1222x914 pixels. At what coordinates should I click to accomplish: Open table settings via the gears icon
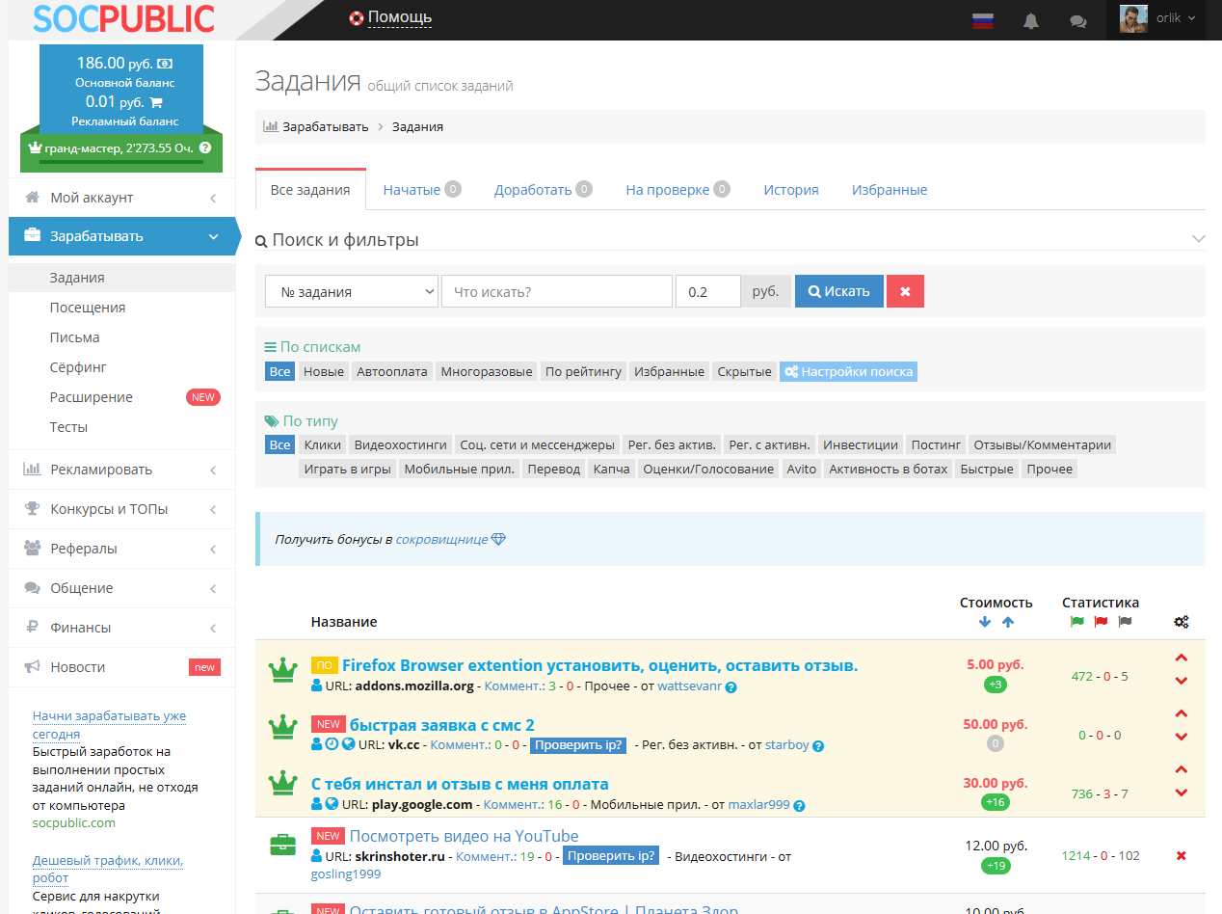click(x=1182, y=622)
